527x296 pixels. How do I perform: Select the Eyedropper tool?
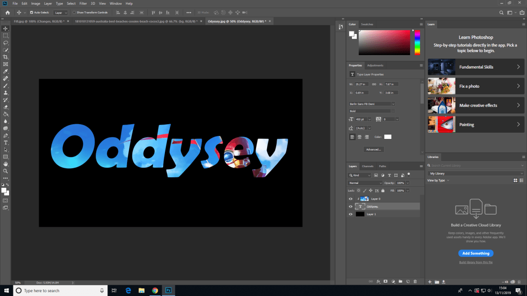[x=6, y=71]
